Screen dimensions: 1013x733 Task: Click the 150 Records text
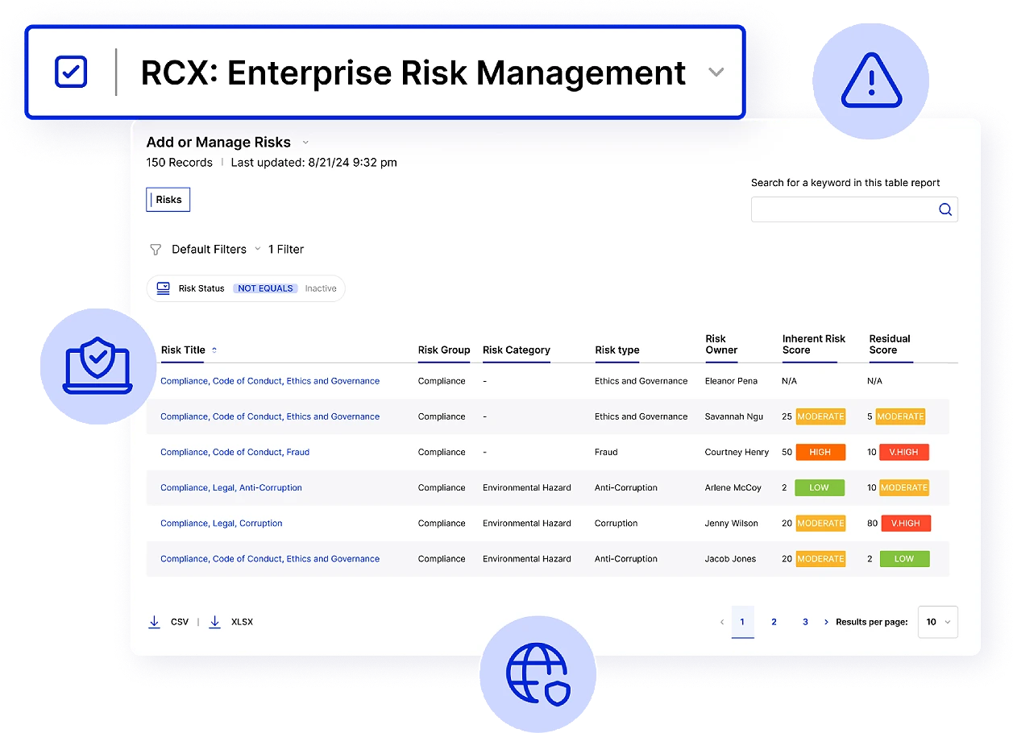179,163
